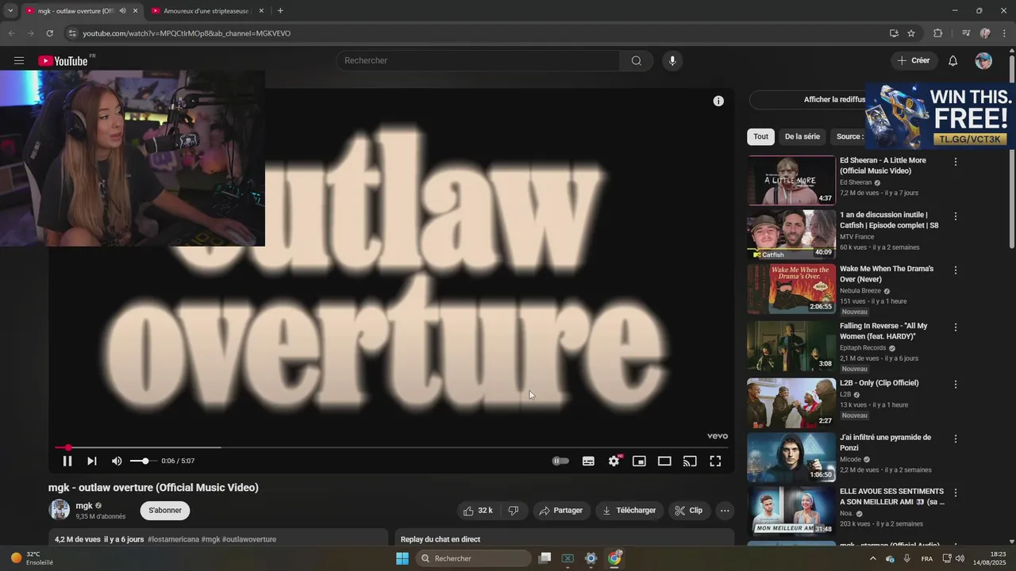
Task: Open the YouTube guide hamburger menu
Action: (x=19, y=61)
